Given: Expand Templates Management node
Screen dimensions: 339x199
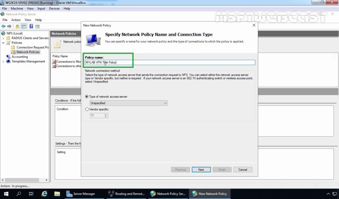Looking at the screenshot, I should [x=3, y=62].
